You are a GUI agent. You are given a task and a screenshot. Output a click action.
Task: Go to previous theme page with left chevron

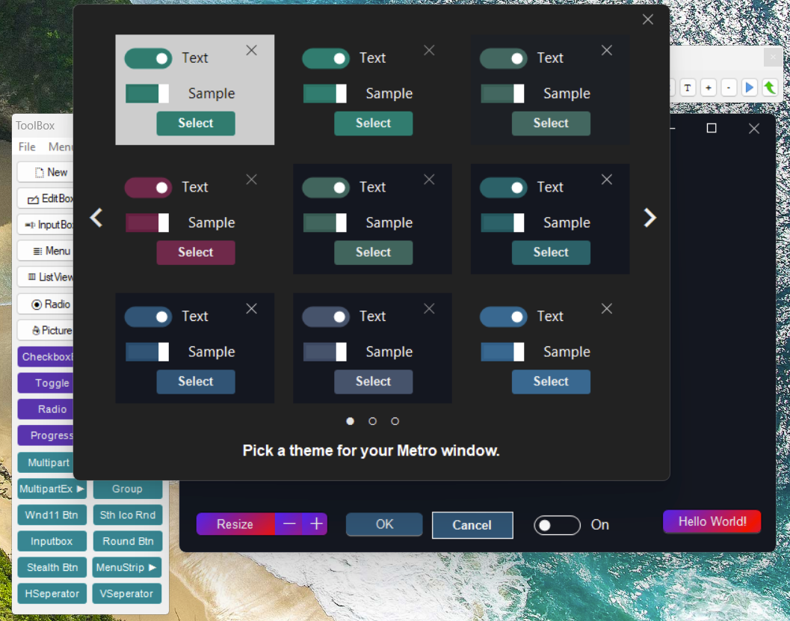pos(96,218)
